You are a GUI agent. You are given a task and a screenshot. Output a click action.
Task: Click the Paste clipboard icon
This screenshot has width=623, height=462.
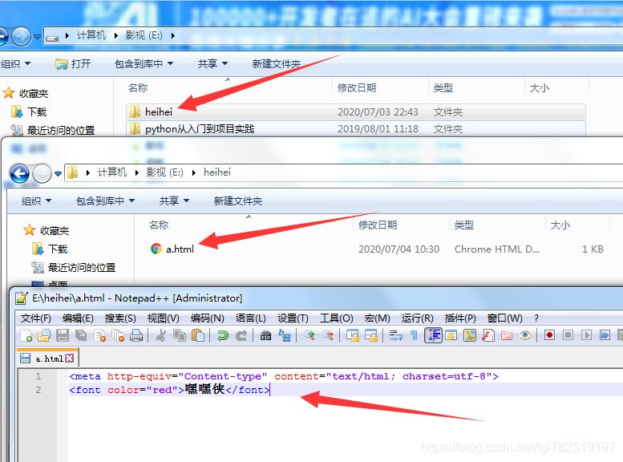198,335
